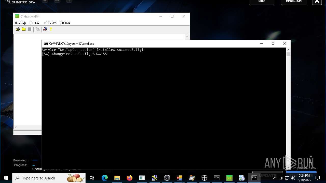Maximize the cmd.exe window
Image resolution: width=326 pixels, height=183 pixels.
point(273,44)
